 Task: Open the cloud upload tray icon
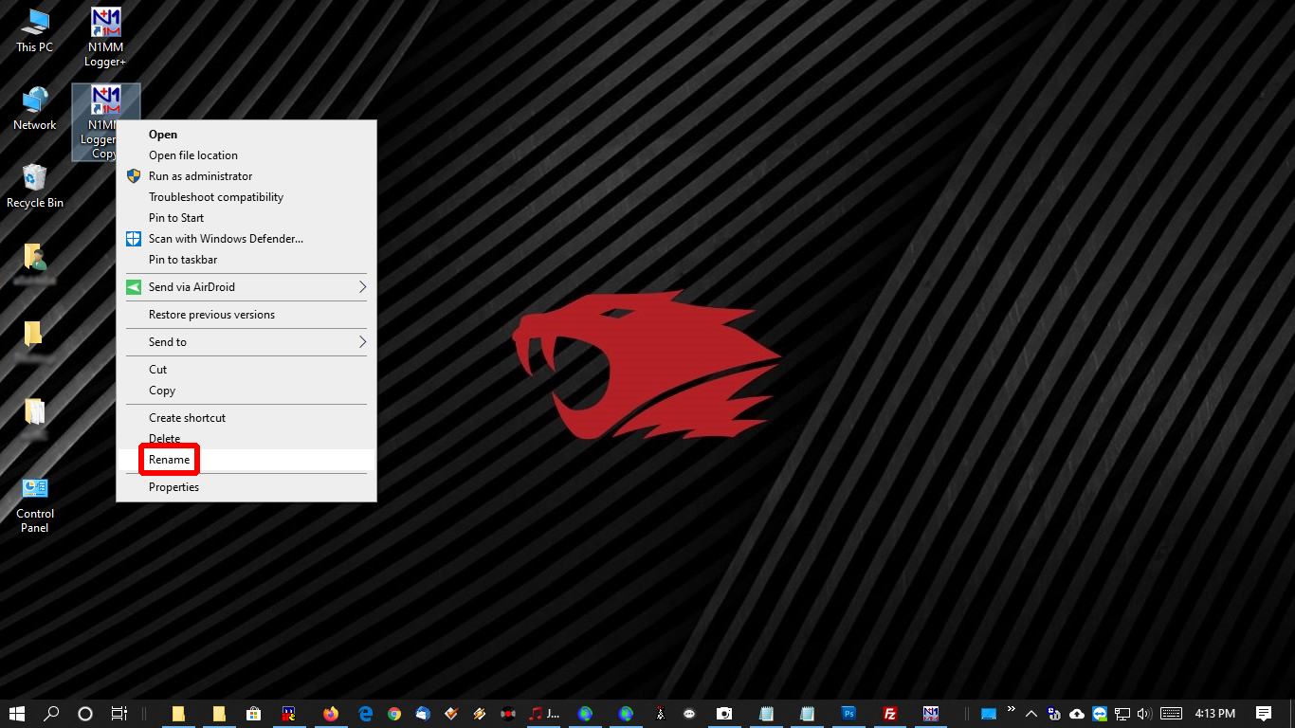pyautogui.click(x=1077, y=714)
